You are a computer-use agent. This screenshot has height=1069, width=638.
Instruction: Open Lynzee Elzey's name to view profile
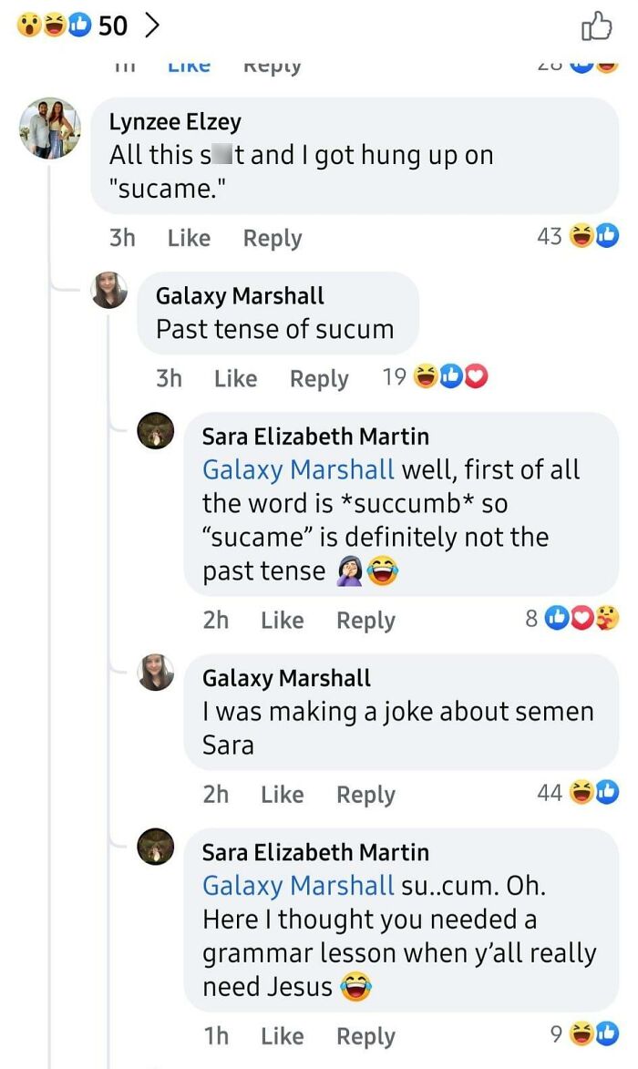[x=174, y=120]
